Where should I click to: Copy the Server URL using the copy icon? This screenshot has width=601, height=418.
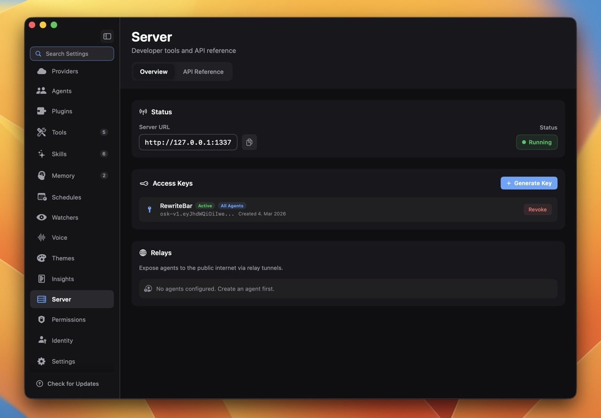tap(249, 142)
